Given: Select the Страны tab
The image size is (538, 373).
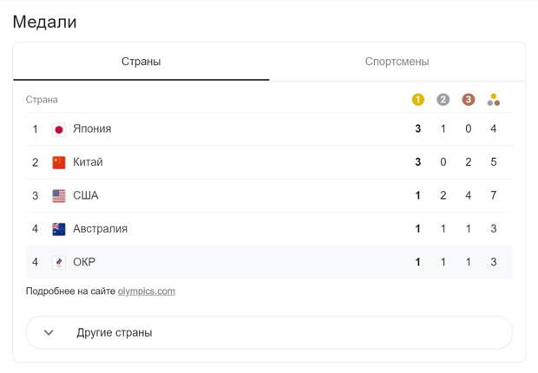Looking at the screenshot, I should click(x=141, y=62).
